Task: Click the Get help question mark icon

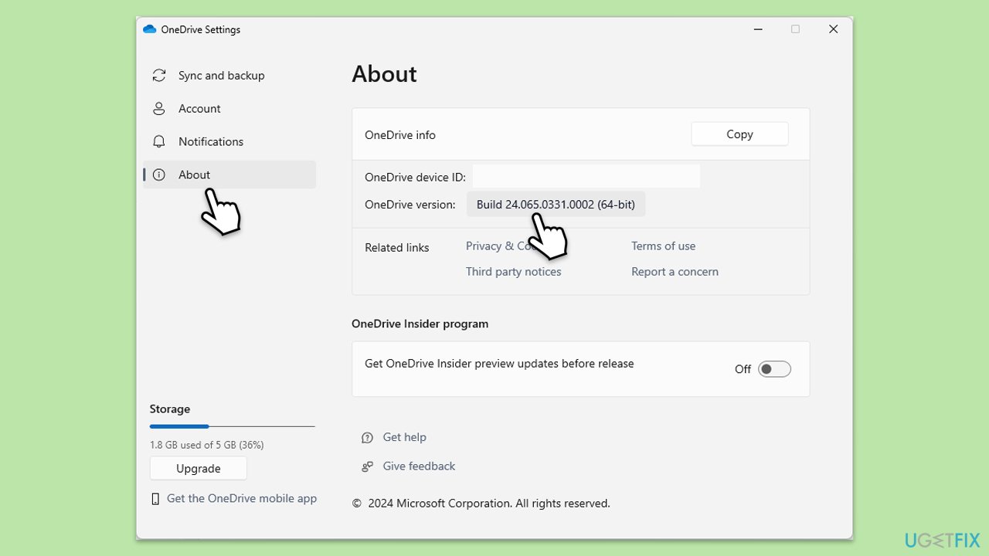Action: tap(366, 437)
